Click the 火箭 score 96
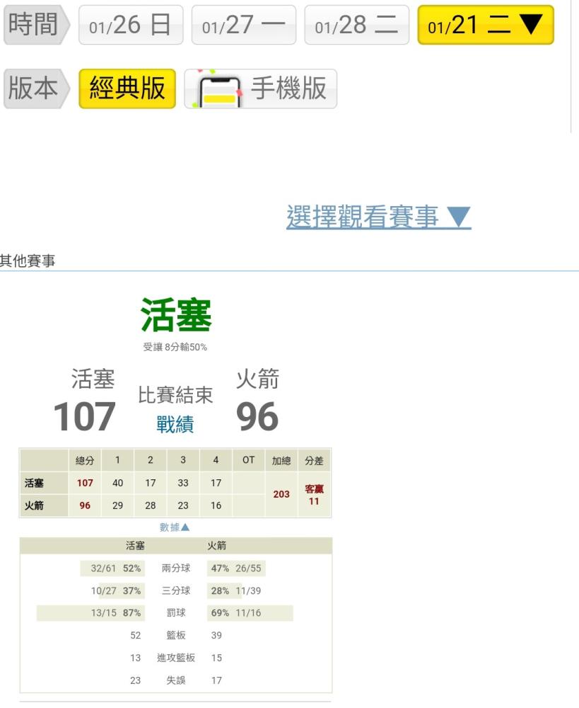579x708 pixels. (x=257, y=416)
